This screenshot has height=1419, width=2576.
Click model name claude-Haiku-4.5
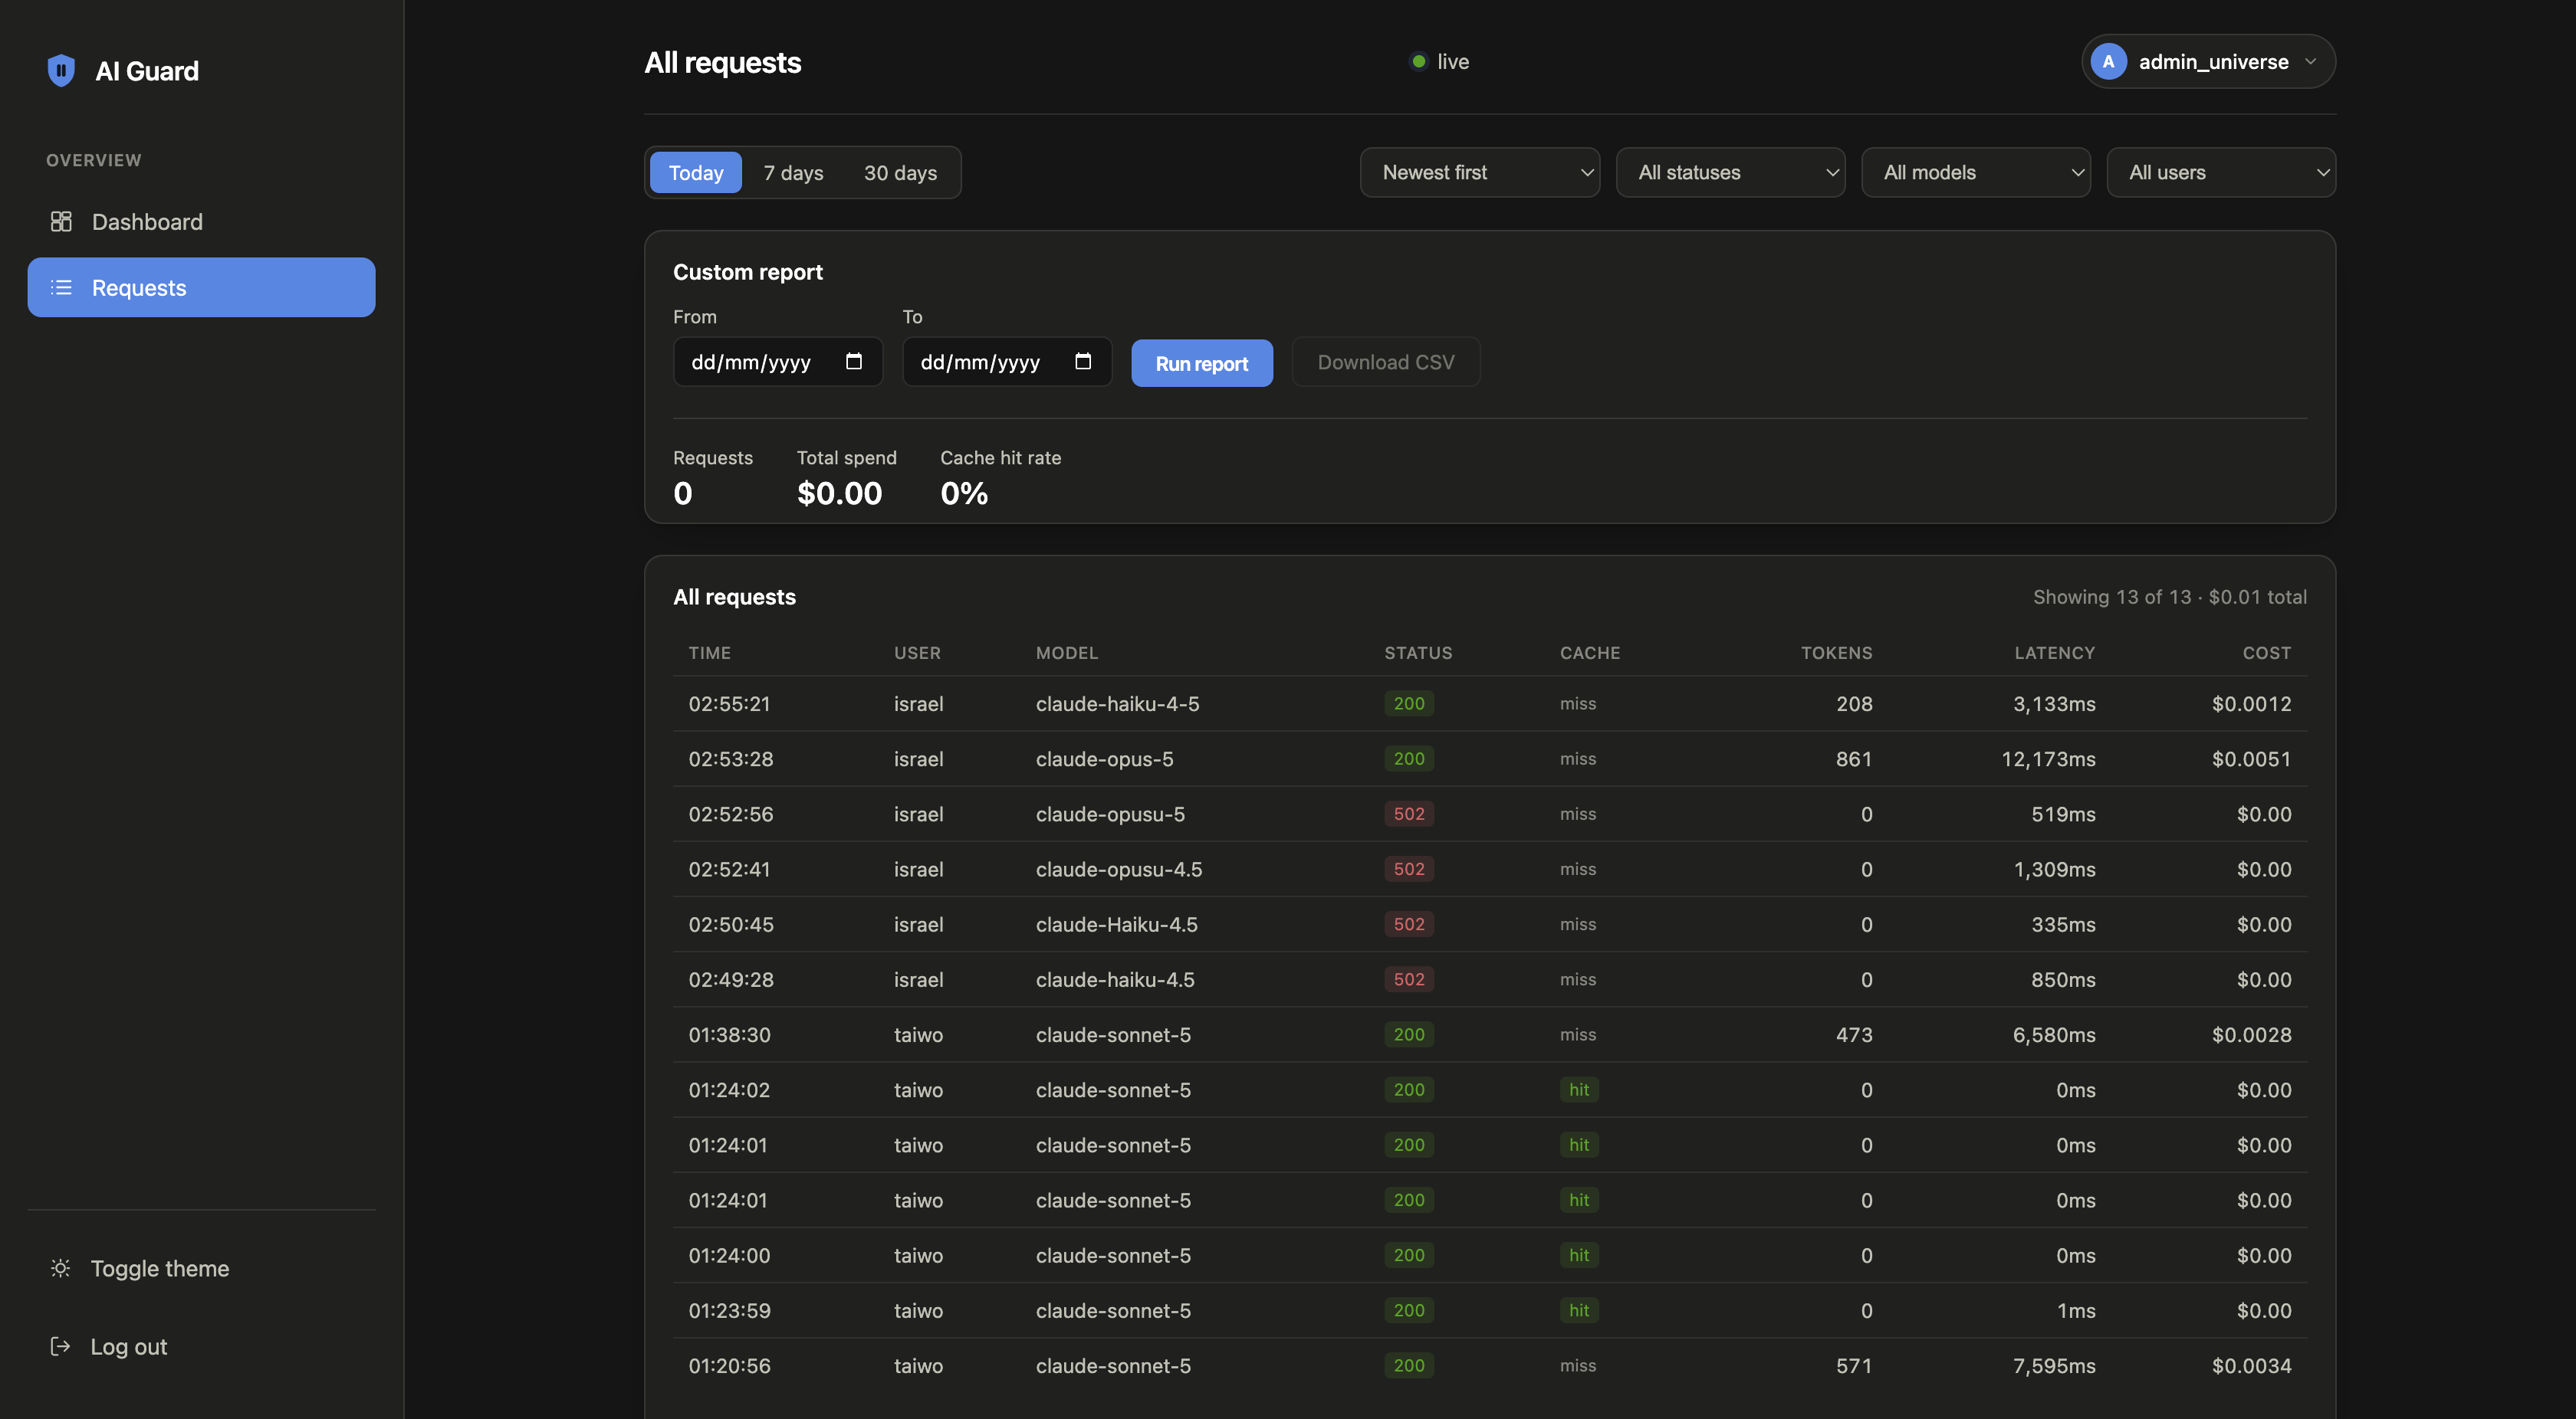click(x=1117, y=924)
